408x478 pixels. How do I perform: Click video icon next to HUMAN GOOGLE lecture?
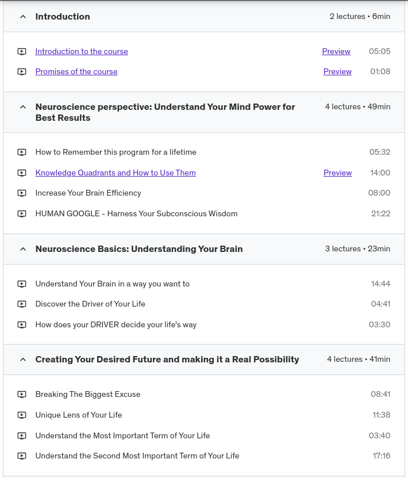tap(22, 214)
